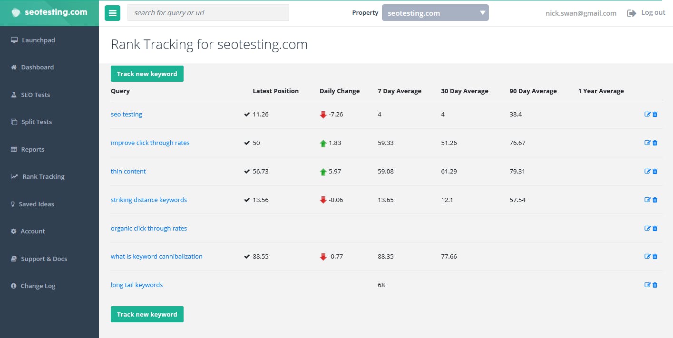Click the search for query or url field
Viewport: 673px width, 338px height.
[x=208, y=13]
